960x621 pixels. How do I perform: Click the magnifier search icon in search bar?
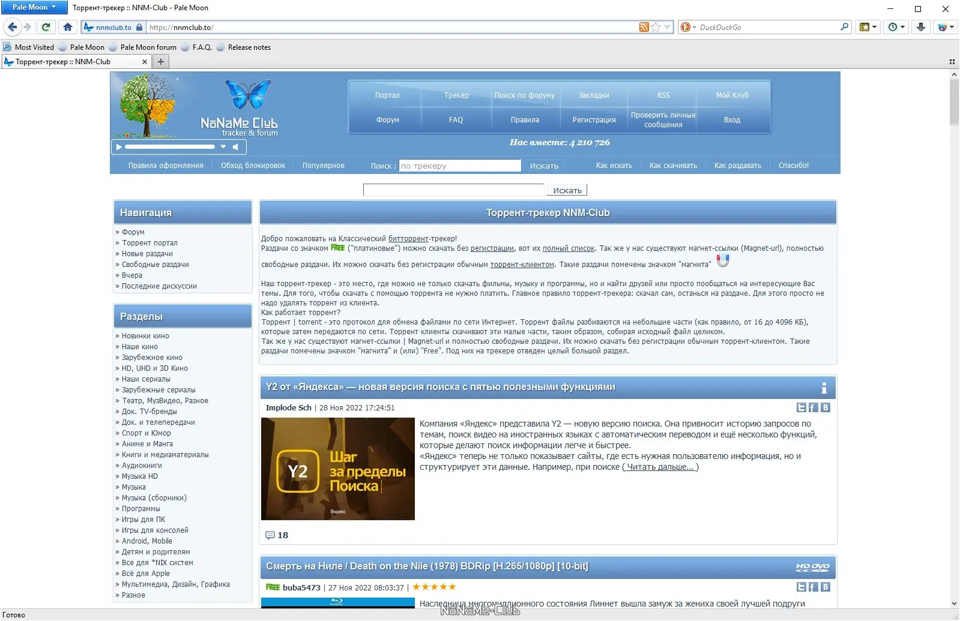[844, 27]
